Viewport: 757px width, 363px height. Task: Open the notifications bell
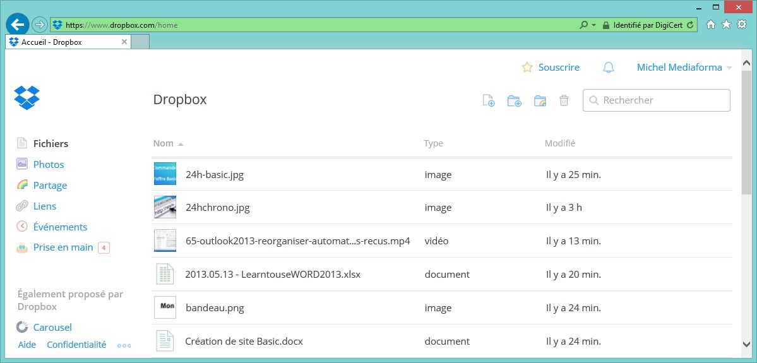click(x=608, y=68)
